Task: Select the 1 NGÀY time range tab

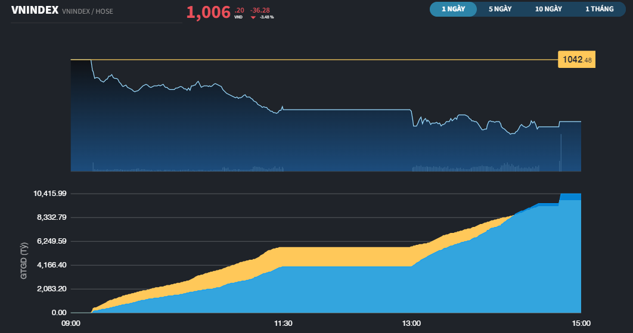Action: tap(453, 9)
